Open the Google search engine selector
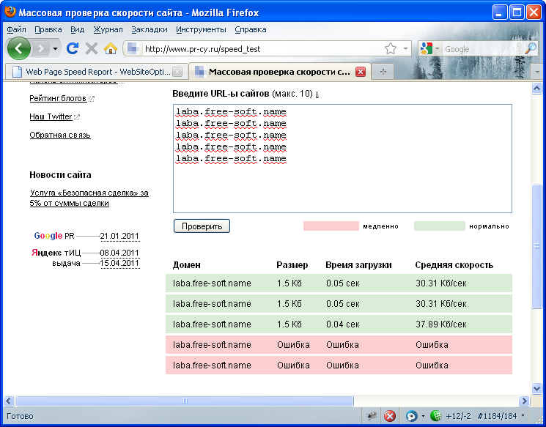The height and width of the screenshot is (427, 546). (429, 49)
